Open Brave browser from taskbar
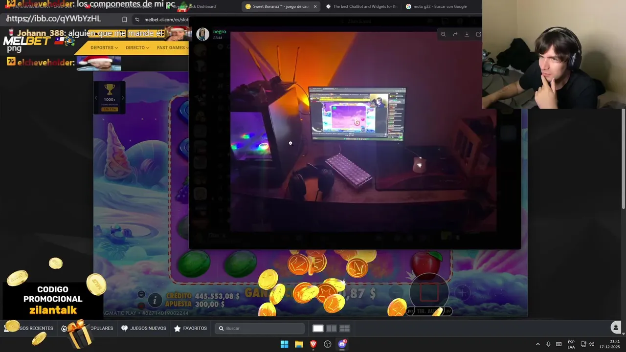This screenshot has height=352, width=626. pos(313,344)
